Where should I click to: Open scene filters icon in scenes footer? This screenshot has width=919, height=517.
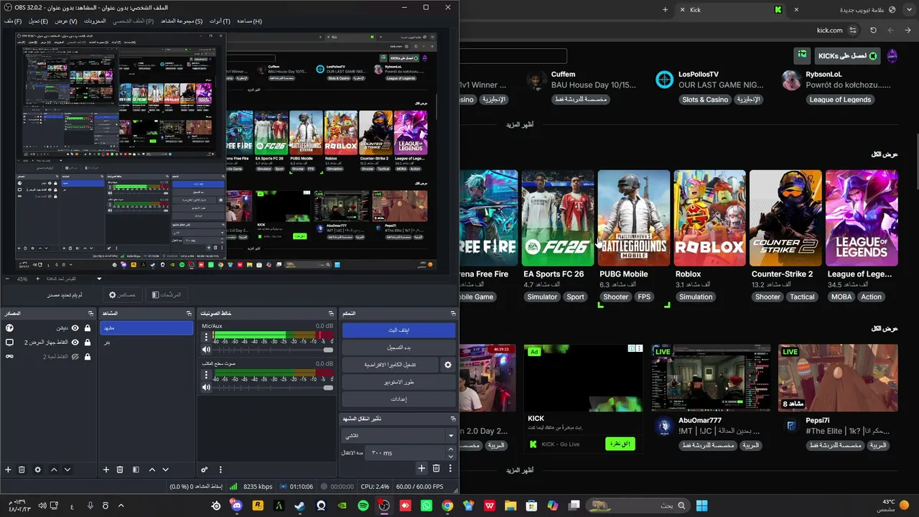coord(136,470)
